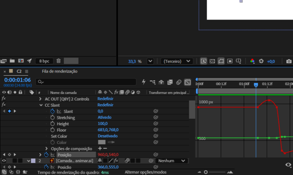The height and width of the screenshot is (175, 293).
Task: Toggle the Stretching stopwatch
Action: pos(52,118)
